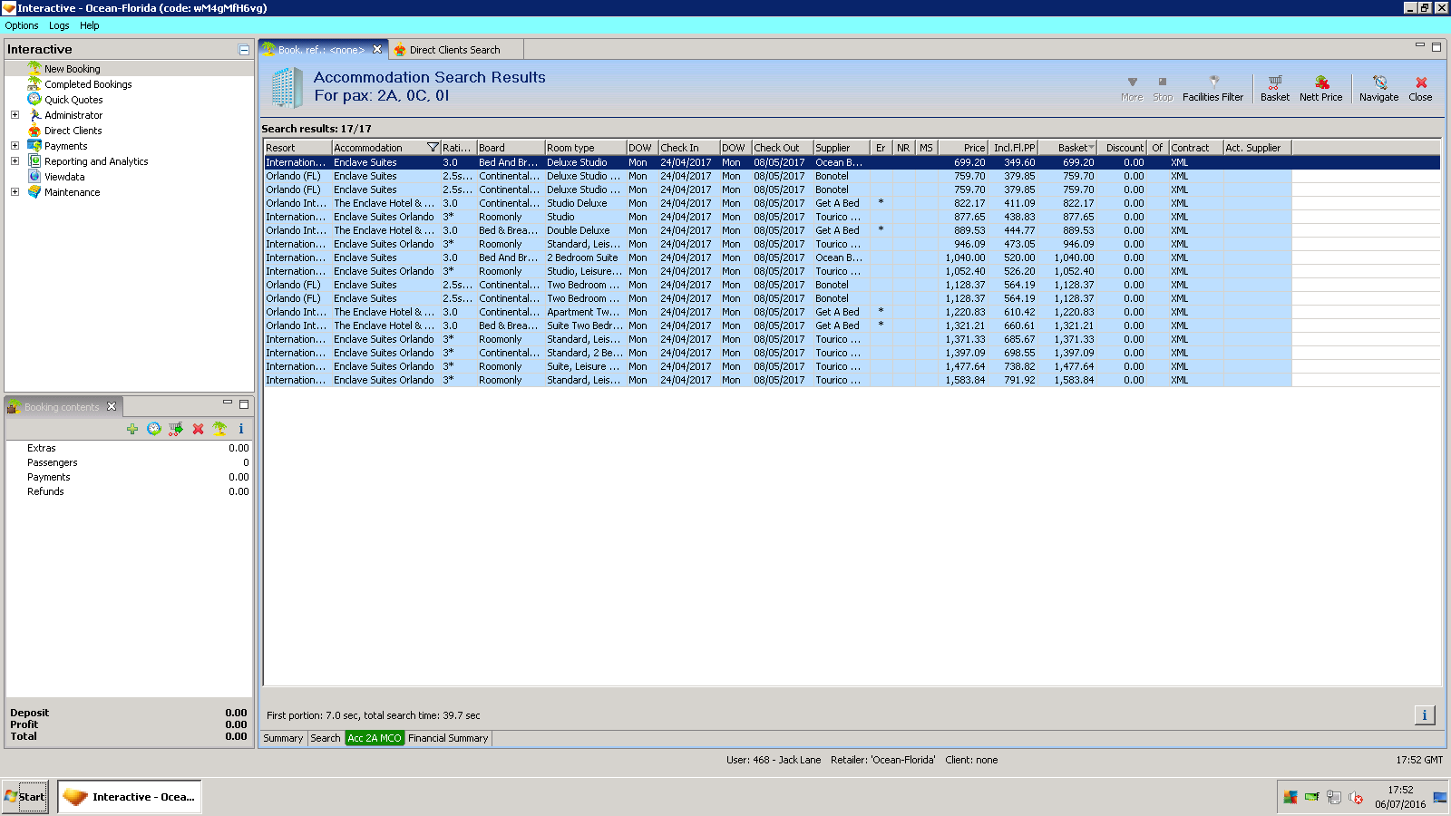1451x816 pixels.
Task: Select the Extras row in Booking contents
Action: [x=129, y=448]
